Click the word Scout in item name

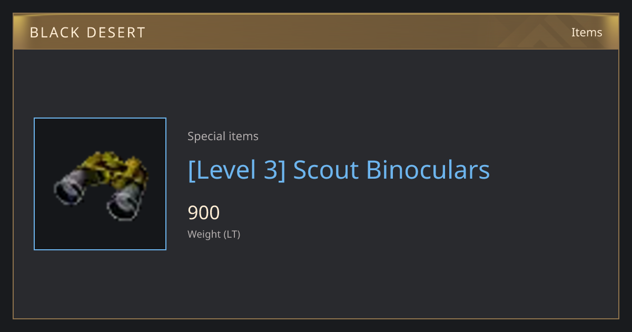[x=325, y=170]
